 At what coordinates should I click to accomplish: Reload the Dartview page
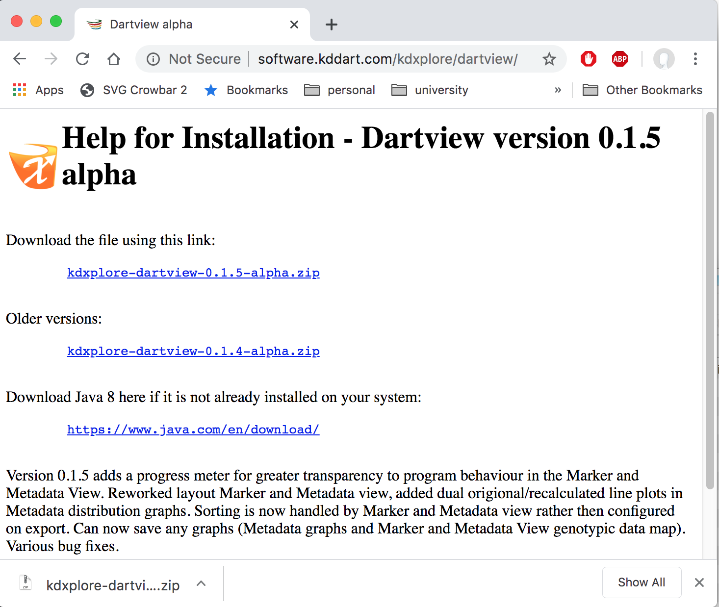tap(82, 59)
